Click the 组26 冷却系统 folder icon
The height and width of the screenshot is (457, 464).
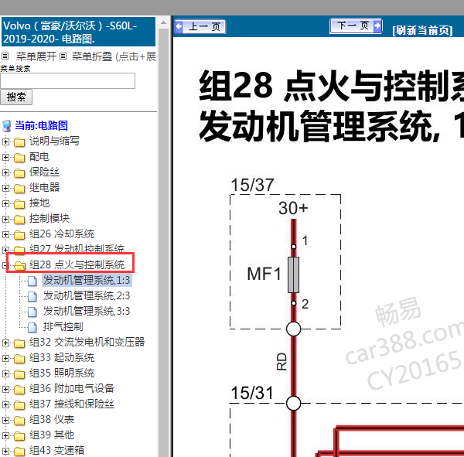pyautogui.click(x=19, y=235)
